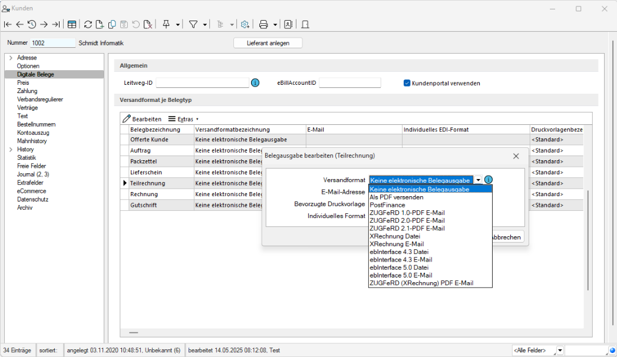This screenshot has width=617, height=357.
Task: Open Zahlung in the left tree
Action: click(27, 91)
